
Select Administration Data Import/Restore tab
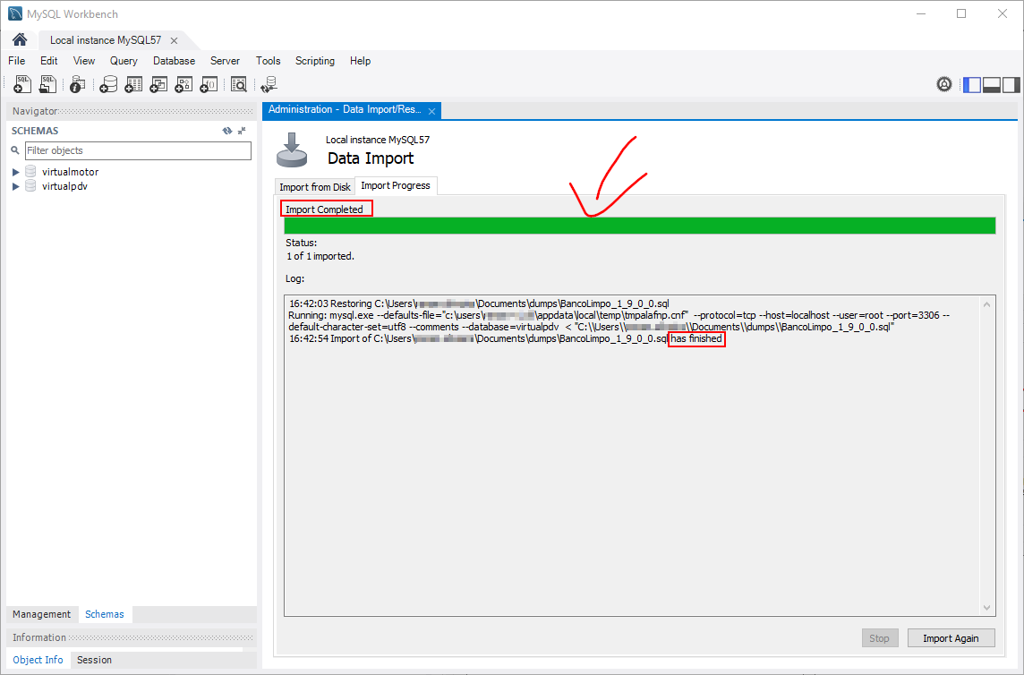[345, 110]
